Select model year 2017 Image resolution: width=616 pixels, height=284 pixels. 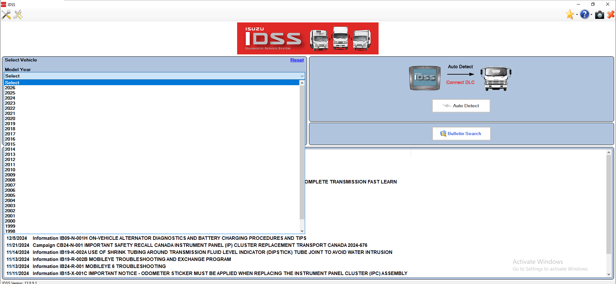click(152, 134)
